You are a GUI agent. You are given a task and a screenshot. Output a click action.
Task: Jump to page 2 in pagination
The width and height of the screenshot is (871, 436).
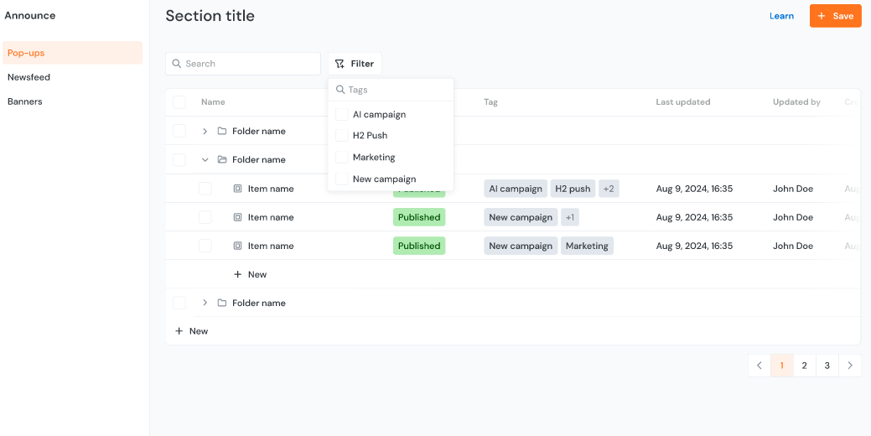tap(804, 366)
